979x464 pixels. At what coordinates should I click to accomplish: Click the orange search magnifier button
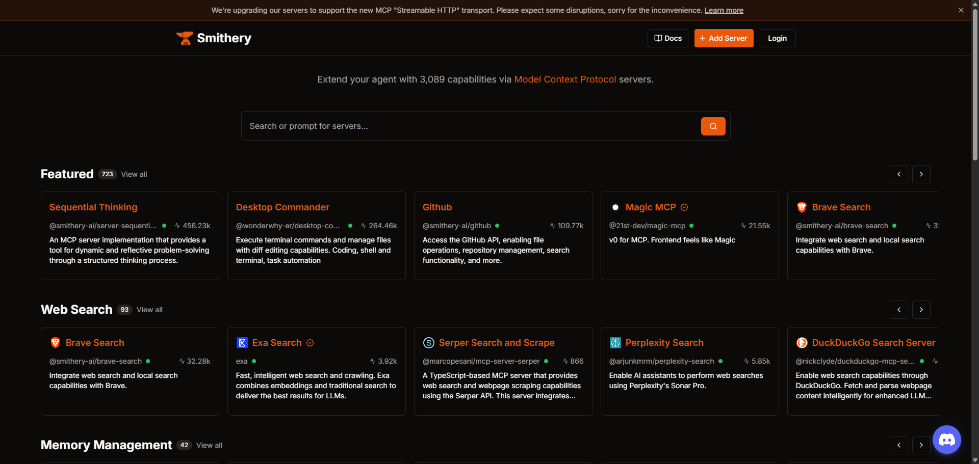(x=713, y=126)
